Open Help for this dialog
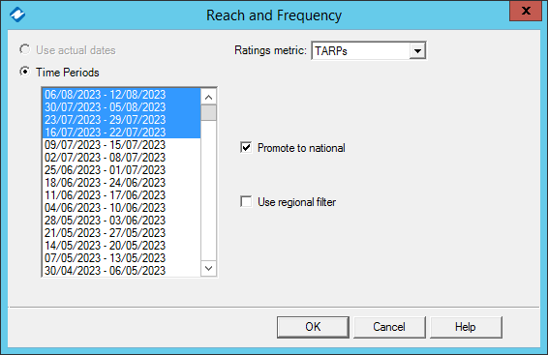Image resolution: width=548 pixels, height=355 pixels. 466,327
